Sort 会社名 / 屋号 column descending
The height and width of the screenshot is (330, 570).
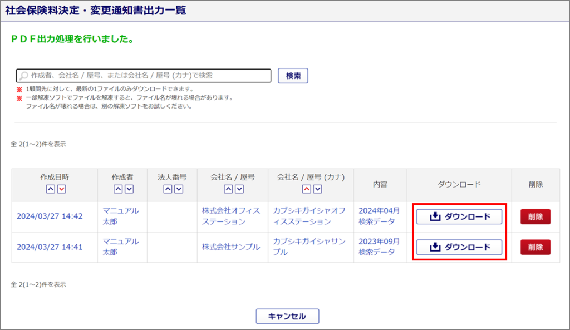click(239, 189)
